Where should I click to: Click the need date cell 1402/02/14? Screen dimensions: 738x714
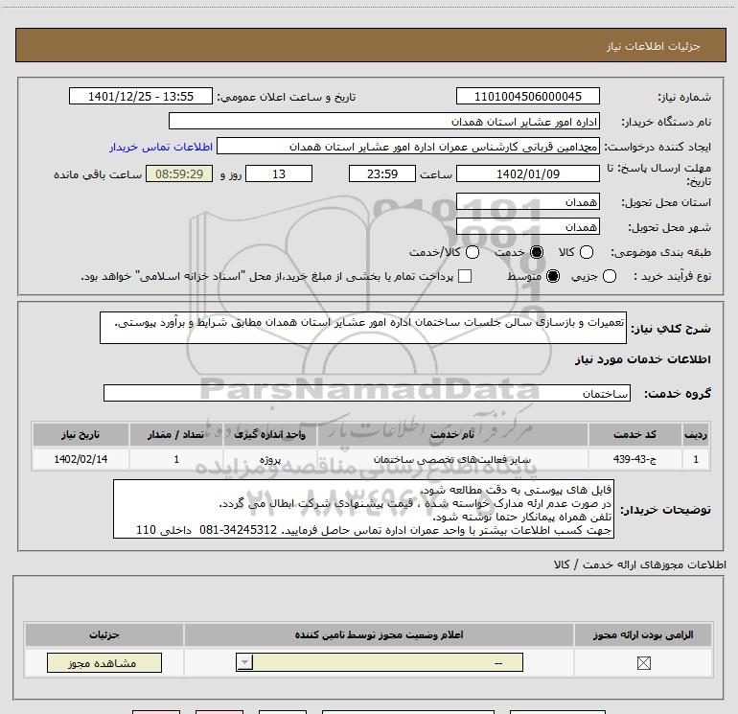click(81, 459)
